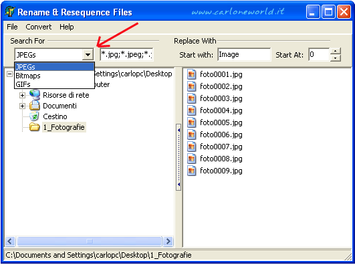
Task: Open the Convert menu
Action: coord(39,27)
